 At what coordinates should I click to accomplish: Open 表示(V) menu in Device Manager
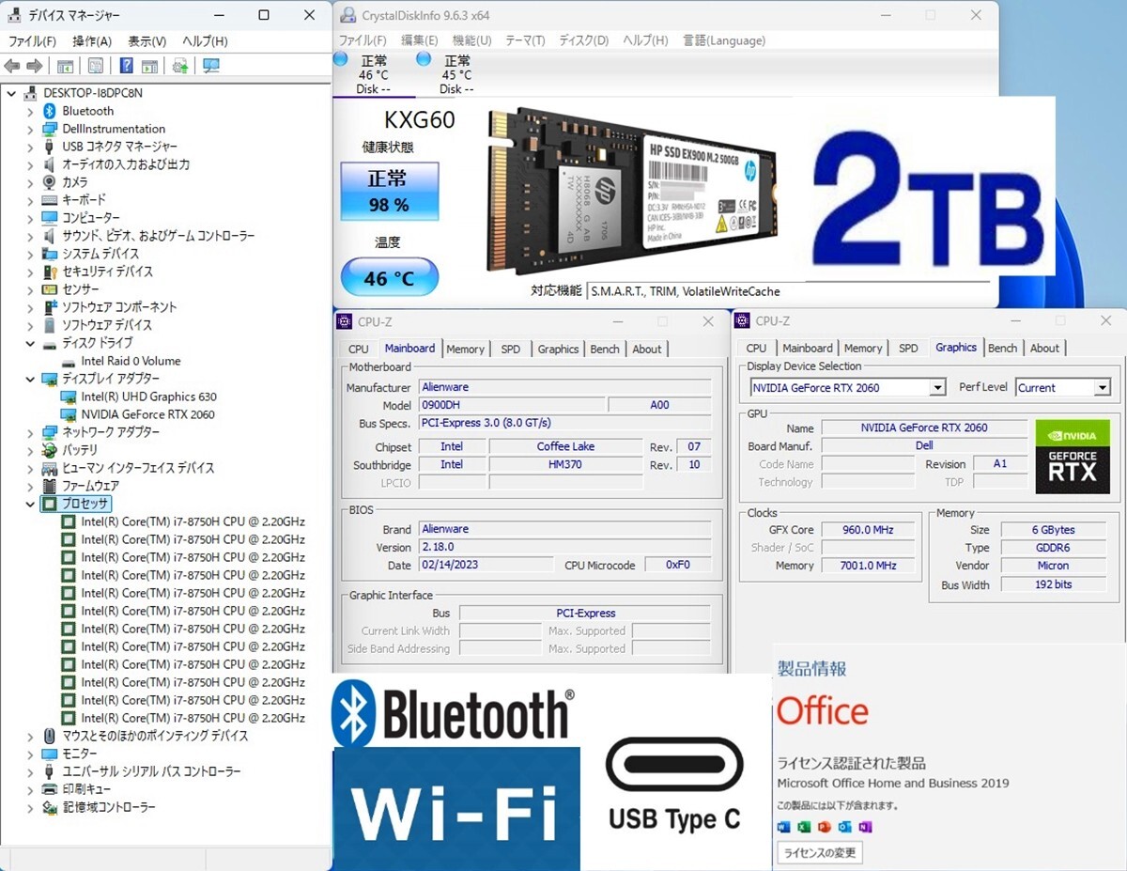[147, 41]
